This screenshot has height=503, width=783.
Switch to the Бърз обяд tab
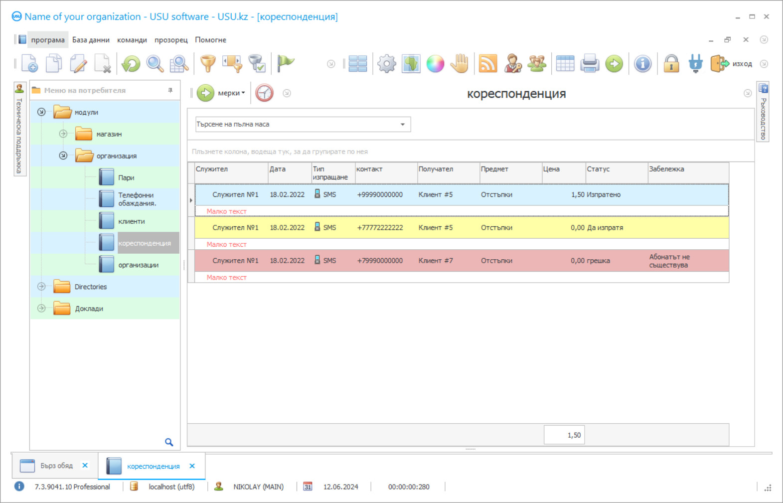56,466
